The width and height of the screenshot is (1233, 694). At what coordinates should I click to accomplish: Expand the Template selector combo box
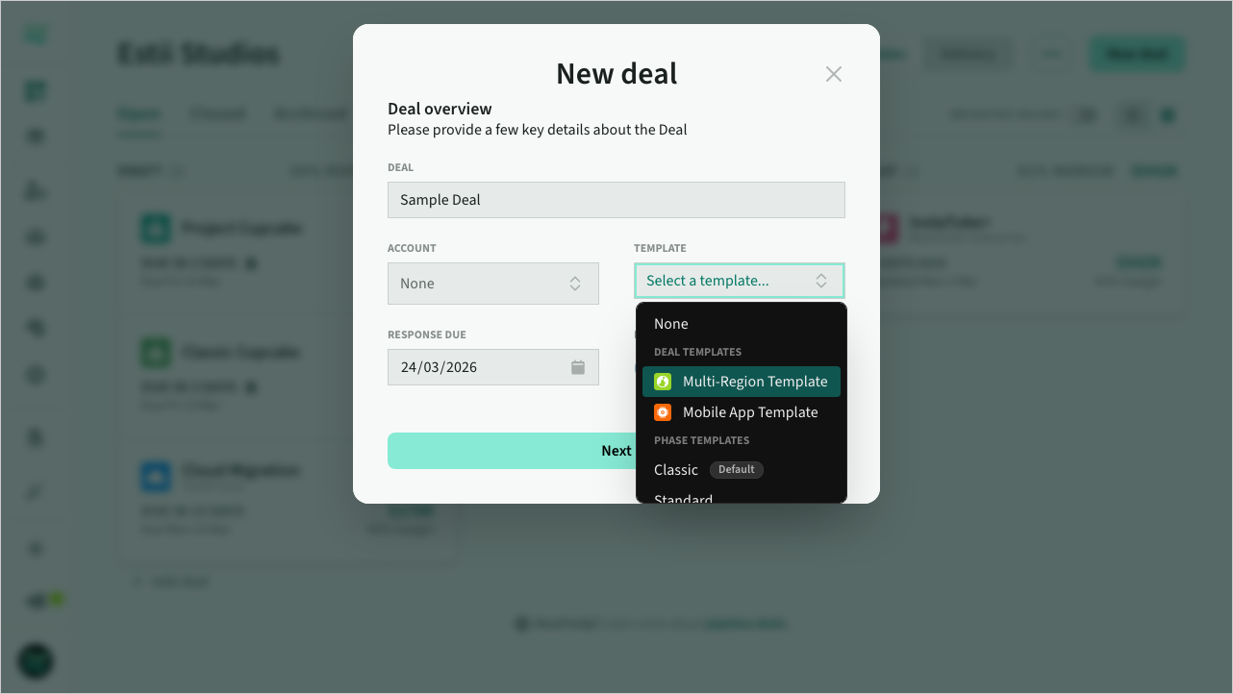739,281
